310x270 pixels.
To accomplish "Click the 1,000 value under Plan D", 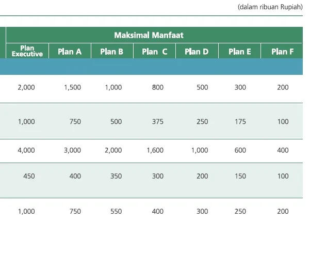I will pyautogui.click(x=200, y=150).
